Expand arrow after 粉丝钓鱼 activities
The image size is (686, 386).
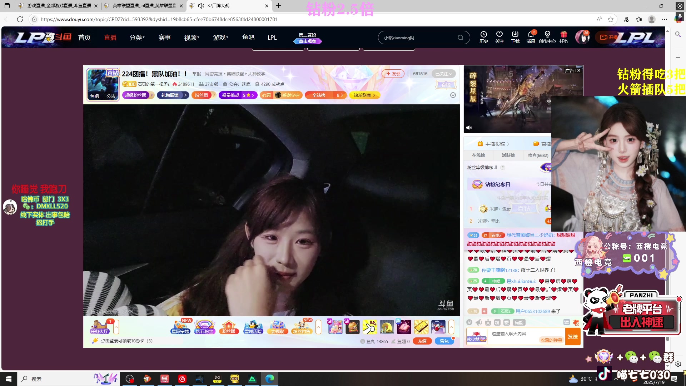point(318,327)
